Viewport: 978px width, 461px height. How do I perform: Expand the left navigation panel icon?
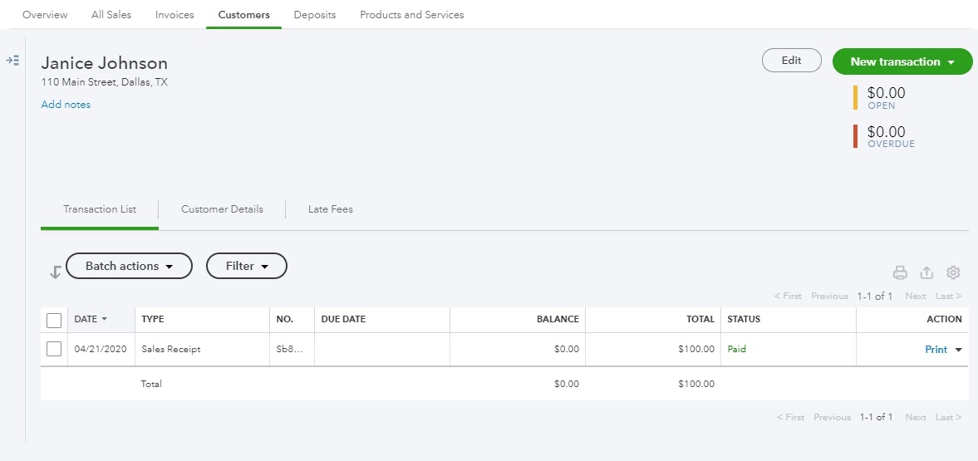[12, 61]
